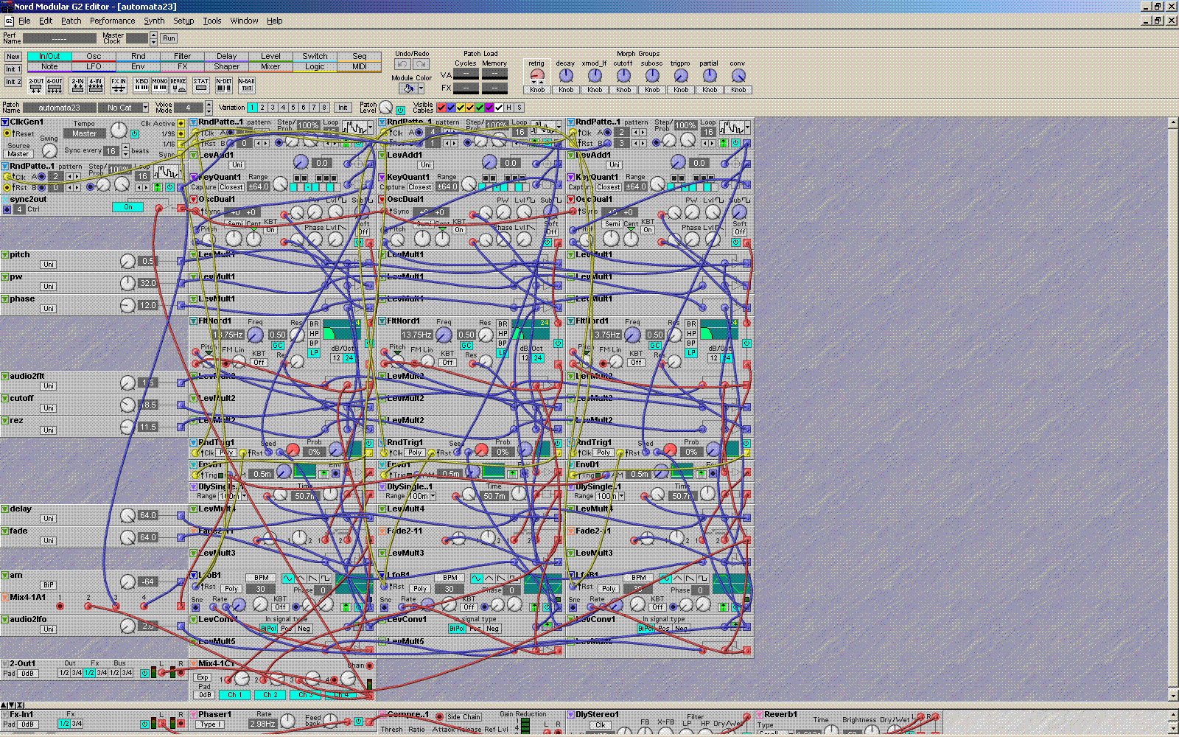Click the Module Color paint bucket

pos(407,88)
